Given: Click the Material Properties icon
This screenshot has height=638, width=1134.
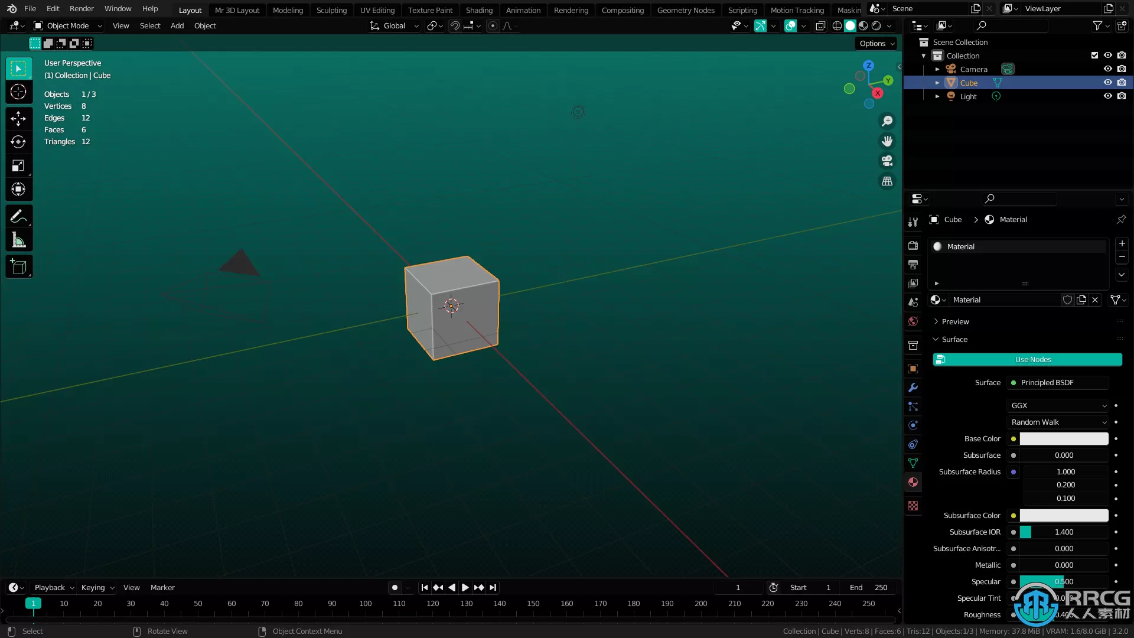Looking at the screenshot, I should point(914,482).
